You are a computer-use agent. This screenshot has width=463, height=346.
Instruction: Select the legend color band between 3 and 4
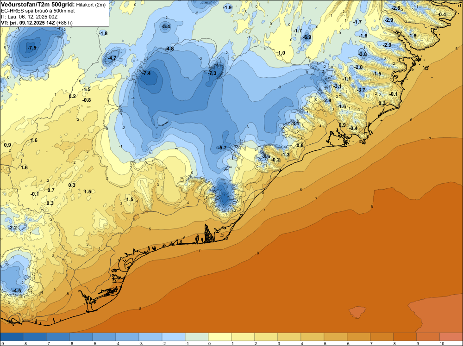(x=289, y=337)
